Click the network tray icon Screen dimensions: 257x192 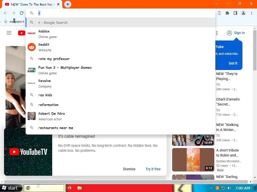[223, 188]
